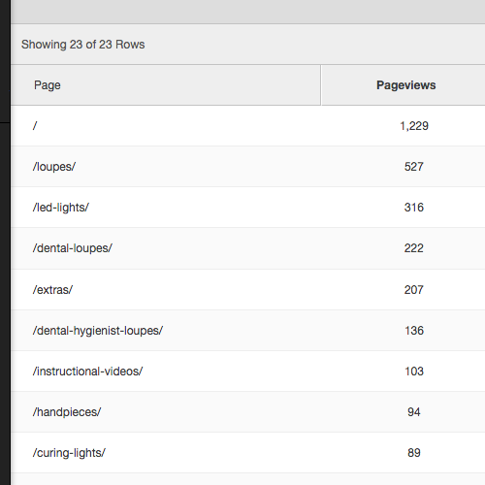The height and width of the screenshot is (485, 485).
Task: Click the 103 pageviews cell
Action: pyautogui.click(x=414, y=372)
